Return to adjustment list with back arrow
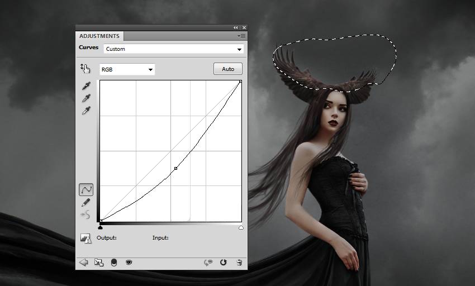The image size is (475, 286). 84,262
